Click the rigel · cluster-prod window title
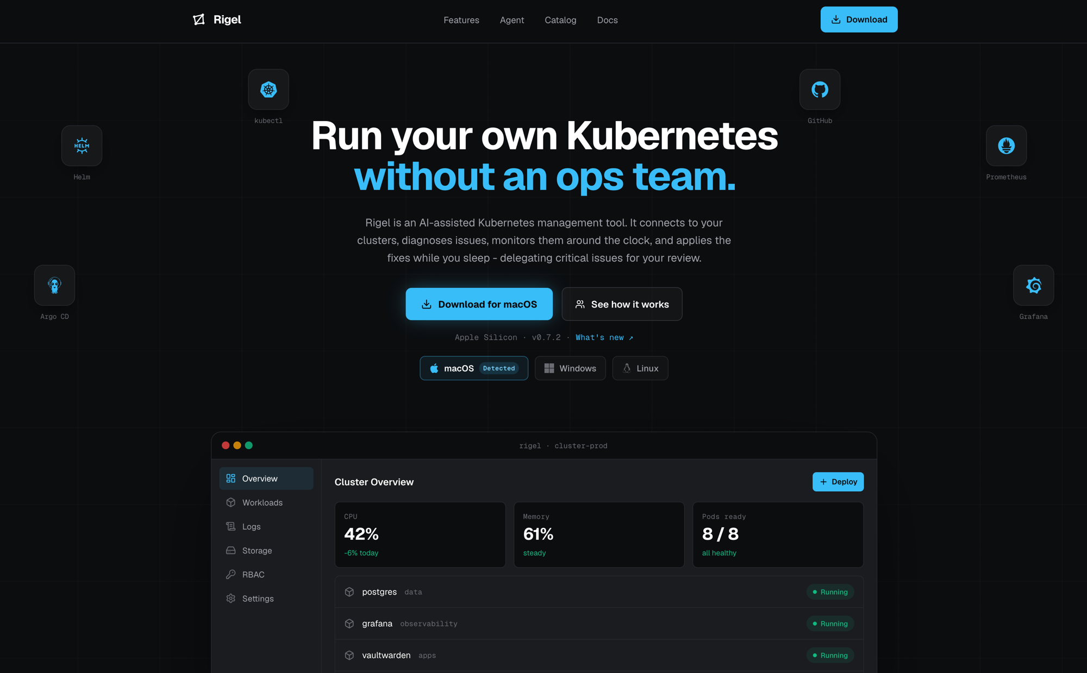The width and height of the screenshot is (1087, 673). click(563, 445)
